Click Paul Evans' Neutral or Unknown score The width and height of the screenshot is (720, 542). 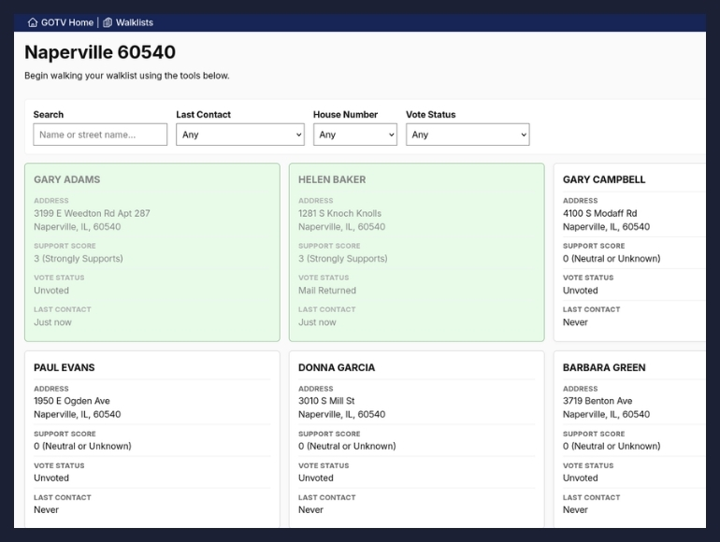[x=82, y=446]
